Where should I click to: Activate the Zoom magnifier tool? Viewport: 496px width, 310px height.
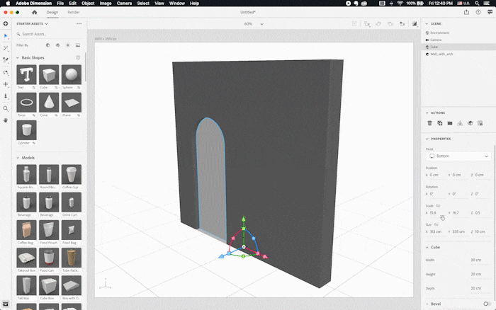[6, 108]
